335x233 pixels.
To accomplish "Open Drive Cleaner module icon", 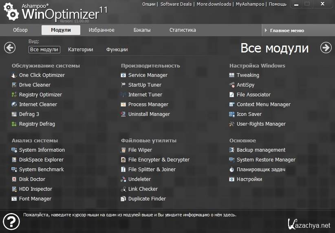I will [14, 85].
